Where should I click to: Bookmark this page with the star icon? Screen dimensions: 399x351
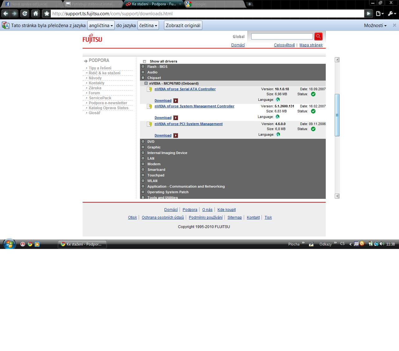47,14
